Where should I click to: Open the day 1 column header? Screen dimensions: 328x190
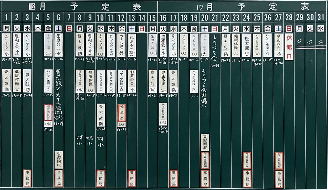pos(6,17)
